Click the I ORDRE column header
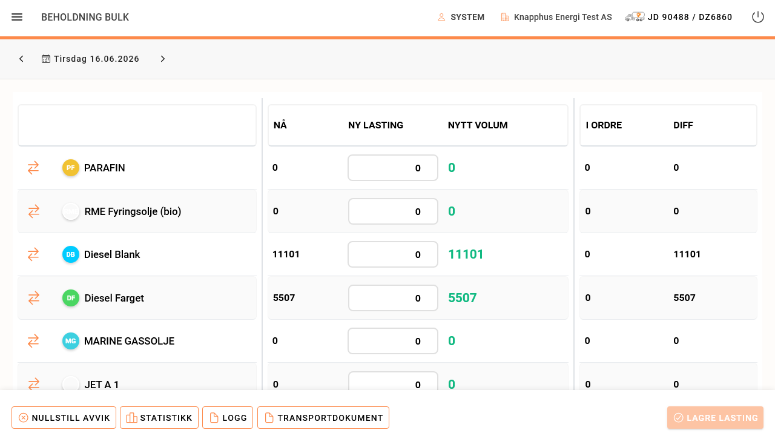 tap(604, 125)
